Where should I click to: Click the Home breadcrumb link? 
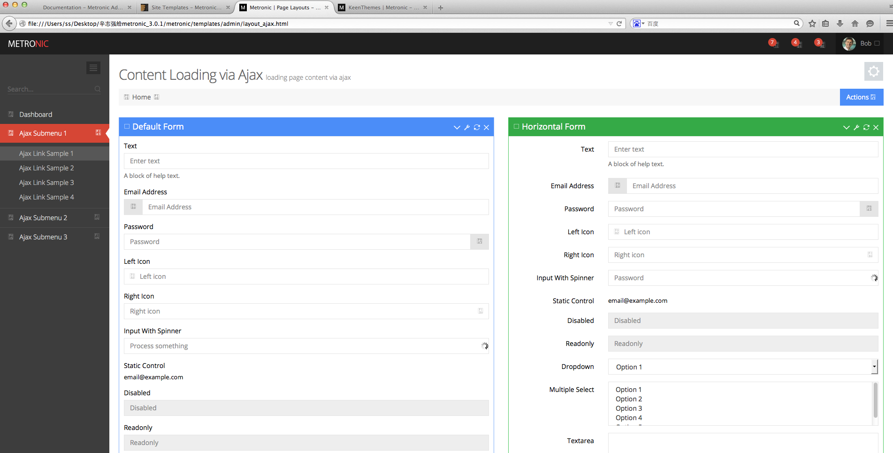pos(141,97)
